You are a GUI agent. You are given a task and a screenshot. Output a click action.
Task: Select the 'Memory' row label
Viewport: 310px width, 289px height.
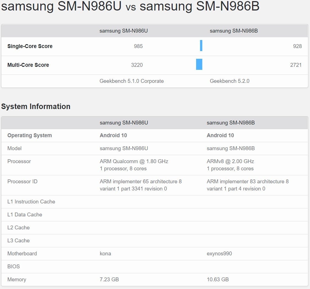pos(17,280)
